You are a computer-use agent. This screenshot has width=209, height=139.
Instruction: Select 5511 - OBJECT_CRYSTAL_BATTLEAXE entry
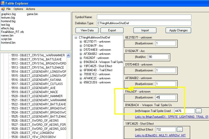point(36,59)
